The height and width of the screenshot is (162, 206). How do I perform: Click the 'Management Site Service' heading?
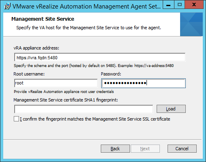point(43,19)
